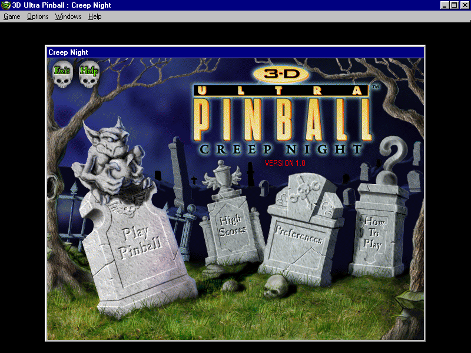Viewport: 471px width, 353px height.
Task: Open the Help menu in menu bar
Action: coord(95,16)
